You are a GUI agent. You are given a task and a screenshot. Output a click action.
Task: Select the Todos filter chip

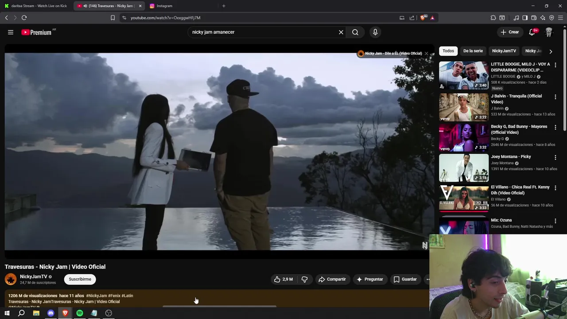pyautogui.click(x=448, y=51)
